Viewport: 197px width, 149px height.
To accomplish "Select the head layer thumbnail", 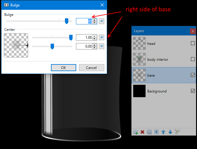I will point(139,43).
